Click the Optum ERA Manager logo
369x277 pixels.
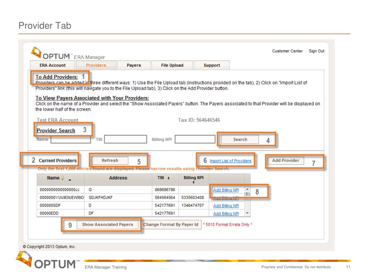click(68, 53)
